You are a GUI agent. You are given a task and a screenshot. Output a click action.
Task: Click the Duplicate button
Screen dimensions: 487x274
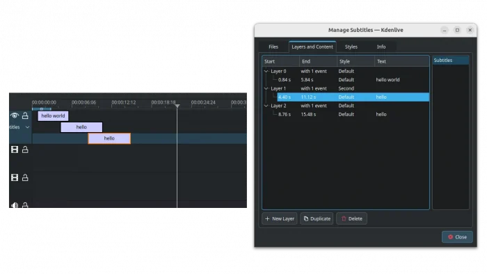317,219
